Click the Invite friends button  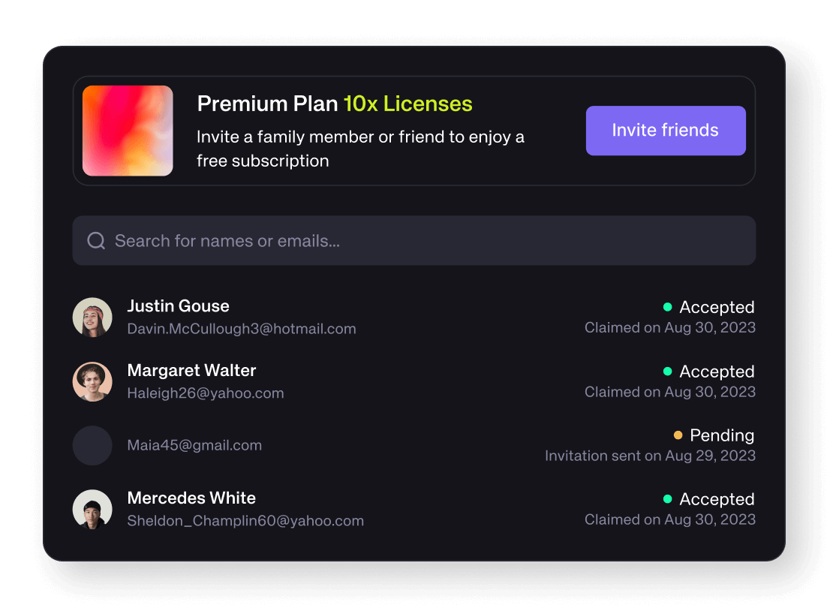pyautogui.click(x=666, y=131)
